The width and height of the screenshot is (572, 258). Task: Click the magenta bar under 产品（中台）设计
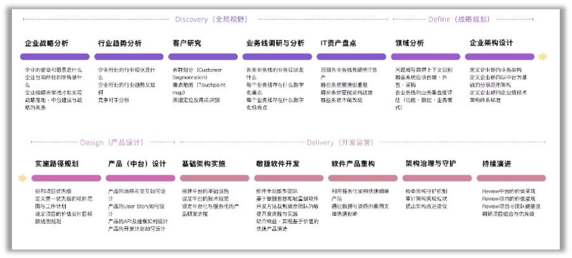[x=140, y=178]
